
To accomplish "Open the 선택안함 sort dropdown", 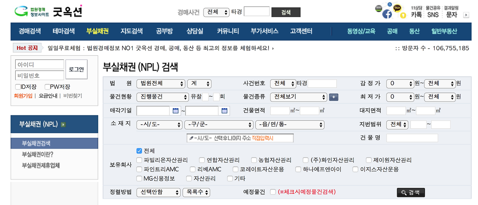I will click(x=159, y=192).
